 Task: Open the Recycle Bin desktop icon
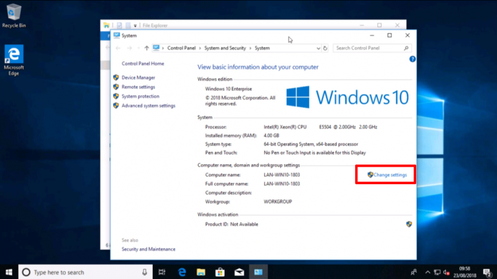(x=14, y=15)
